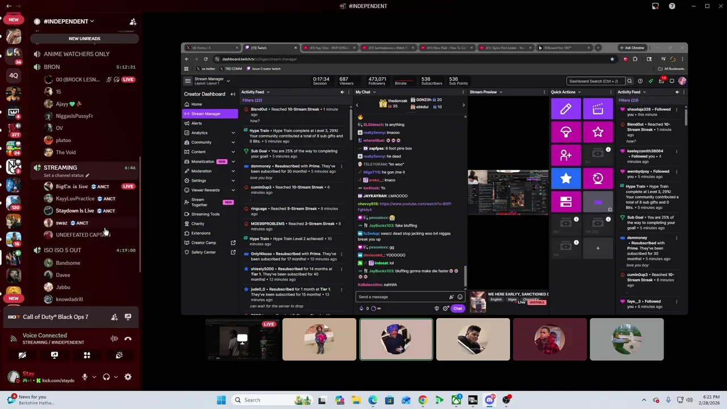Viewport: 727px width, 409px height.
Task: Expand Community section in dashboard sidebar
Action: pos(210,143)
